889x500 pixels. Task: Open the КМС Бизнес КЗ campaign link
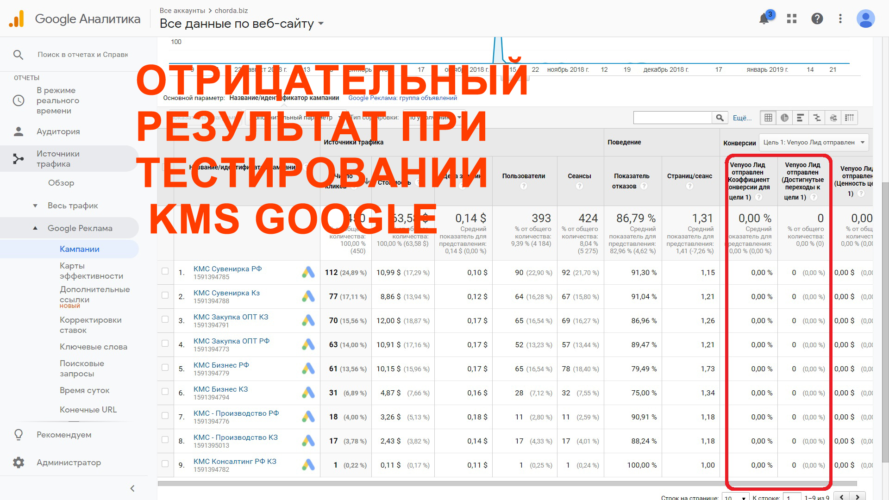coord(220,389)
